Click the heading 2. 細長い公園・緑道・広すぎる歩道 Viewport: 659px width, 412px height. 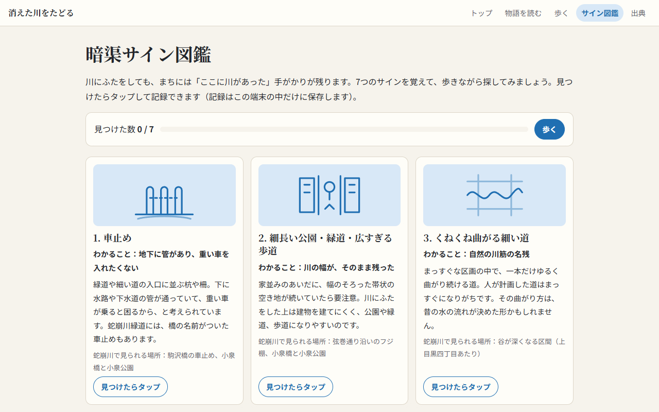325,244
